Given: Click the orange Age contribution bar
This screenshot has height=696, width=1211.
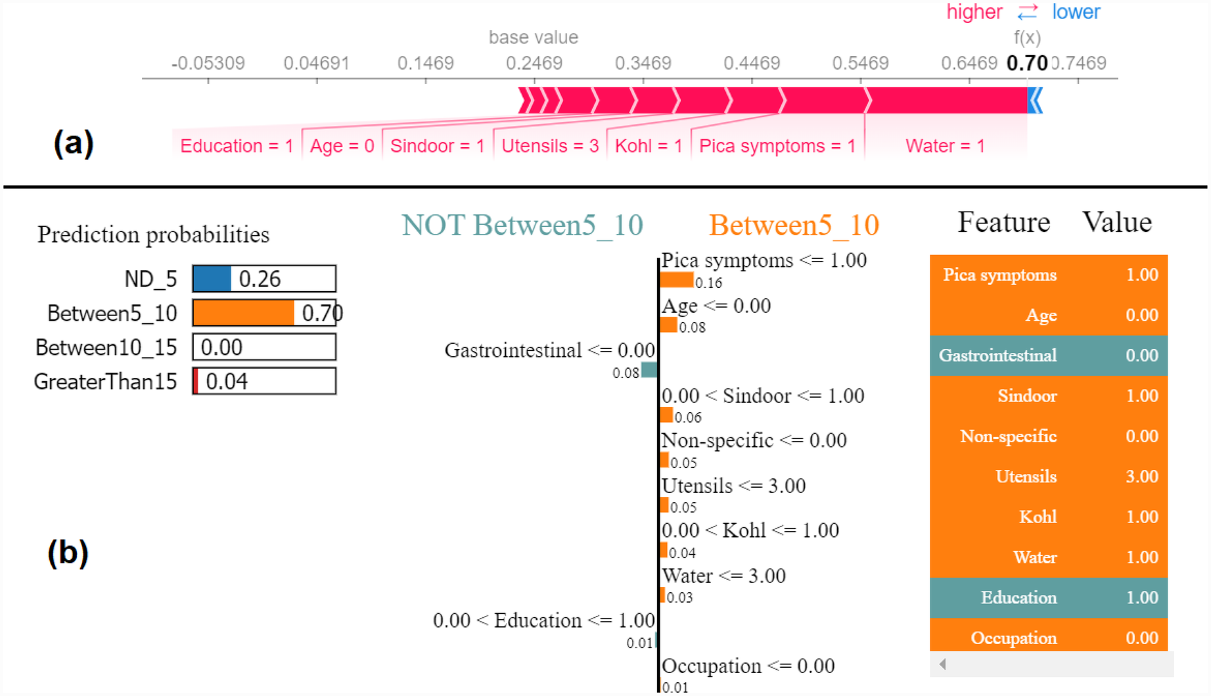Looking at the screenshot, I should pyautogui.click(x=669, y=325).
